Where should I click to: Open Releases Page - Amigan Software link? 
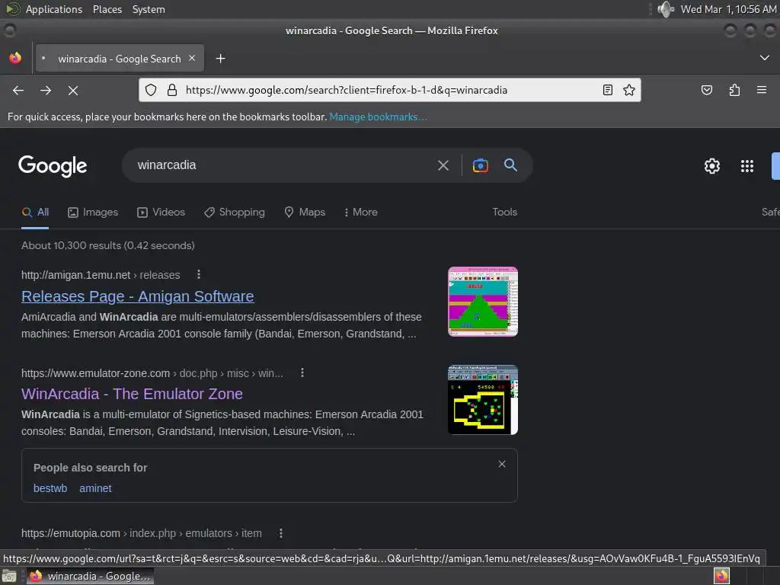138,296
